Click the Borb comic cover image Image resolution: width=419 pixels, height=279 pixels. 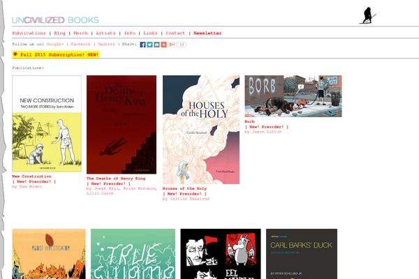[x=293, y=96]
